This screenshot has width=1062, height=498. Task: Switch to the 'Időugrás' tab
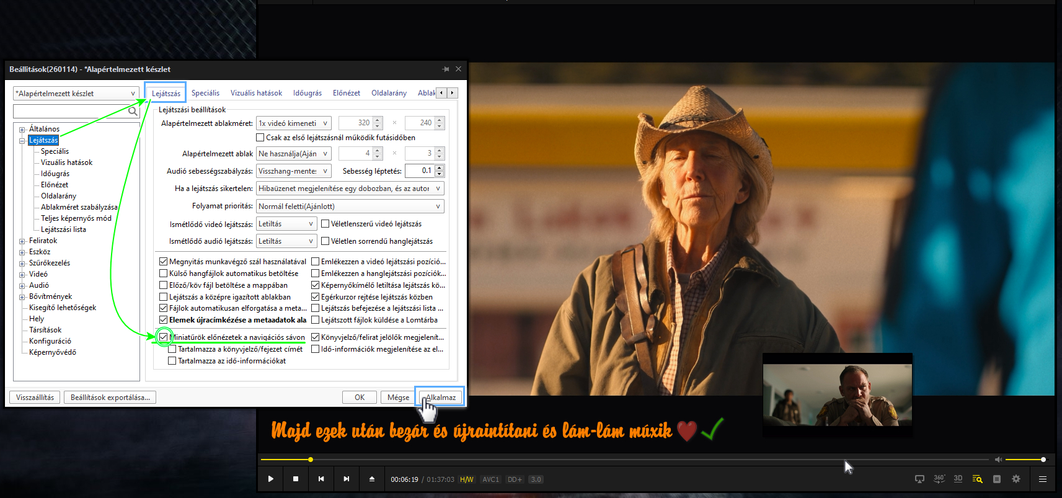click(x=307, y=93)
